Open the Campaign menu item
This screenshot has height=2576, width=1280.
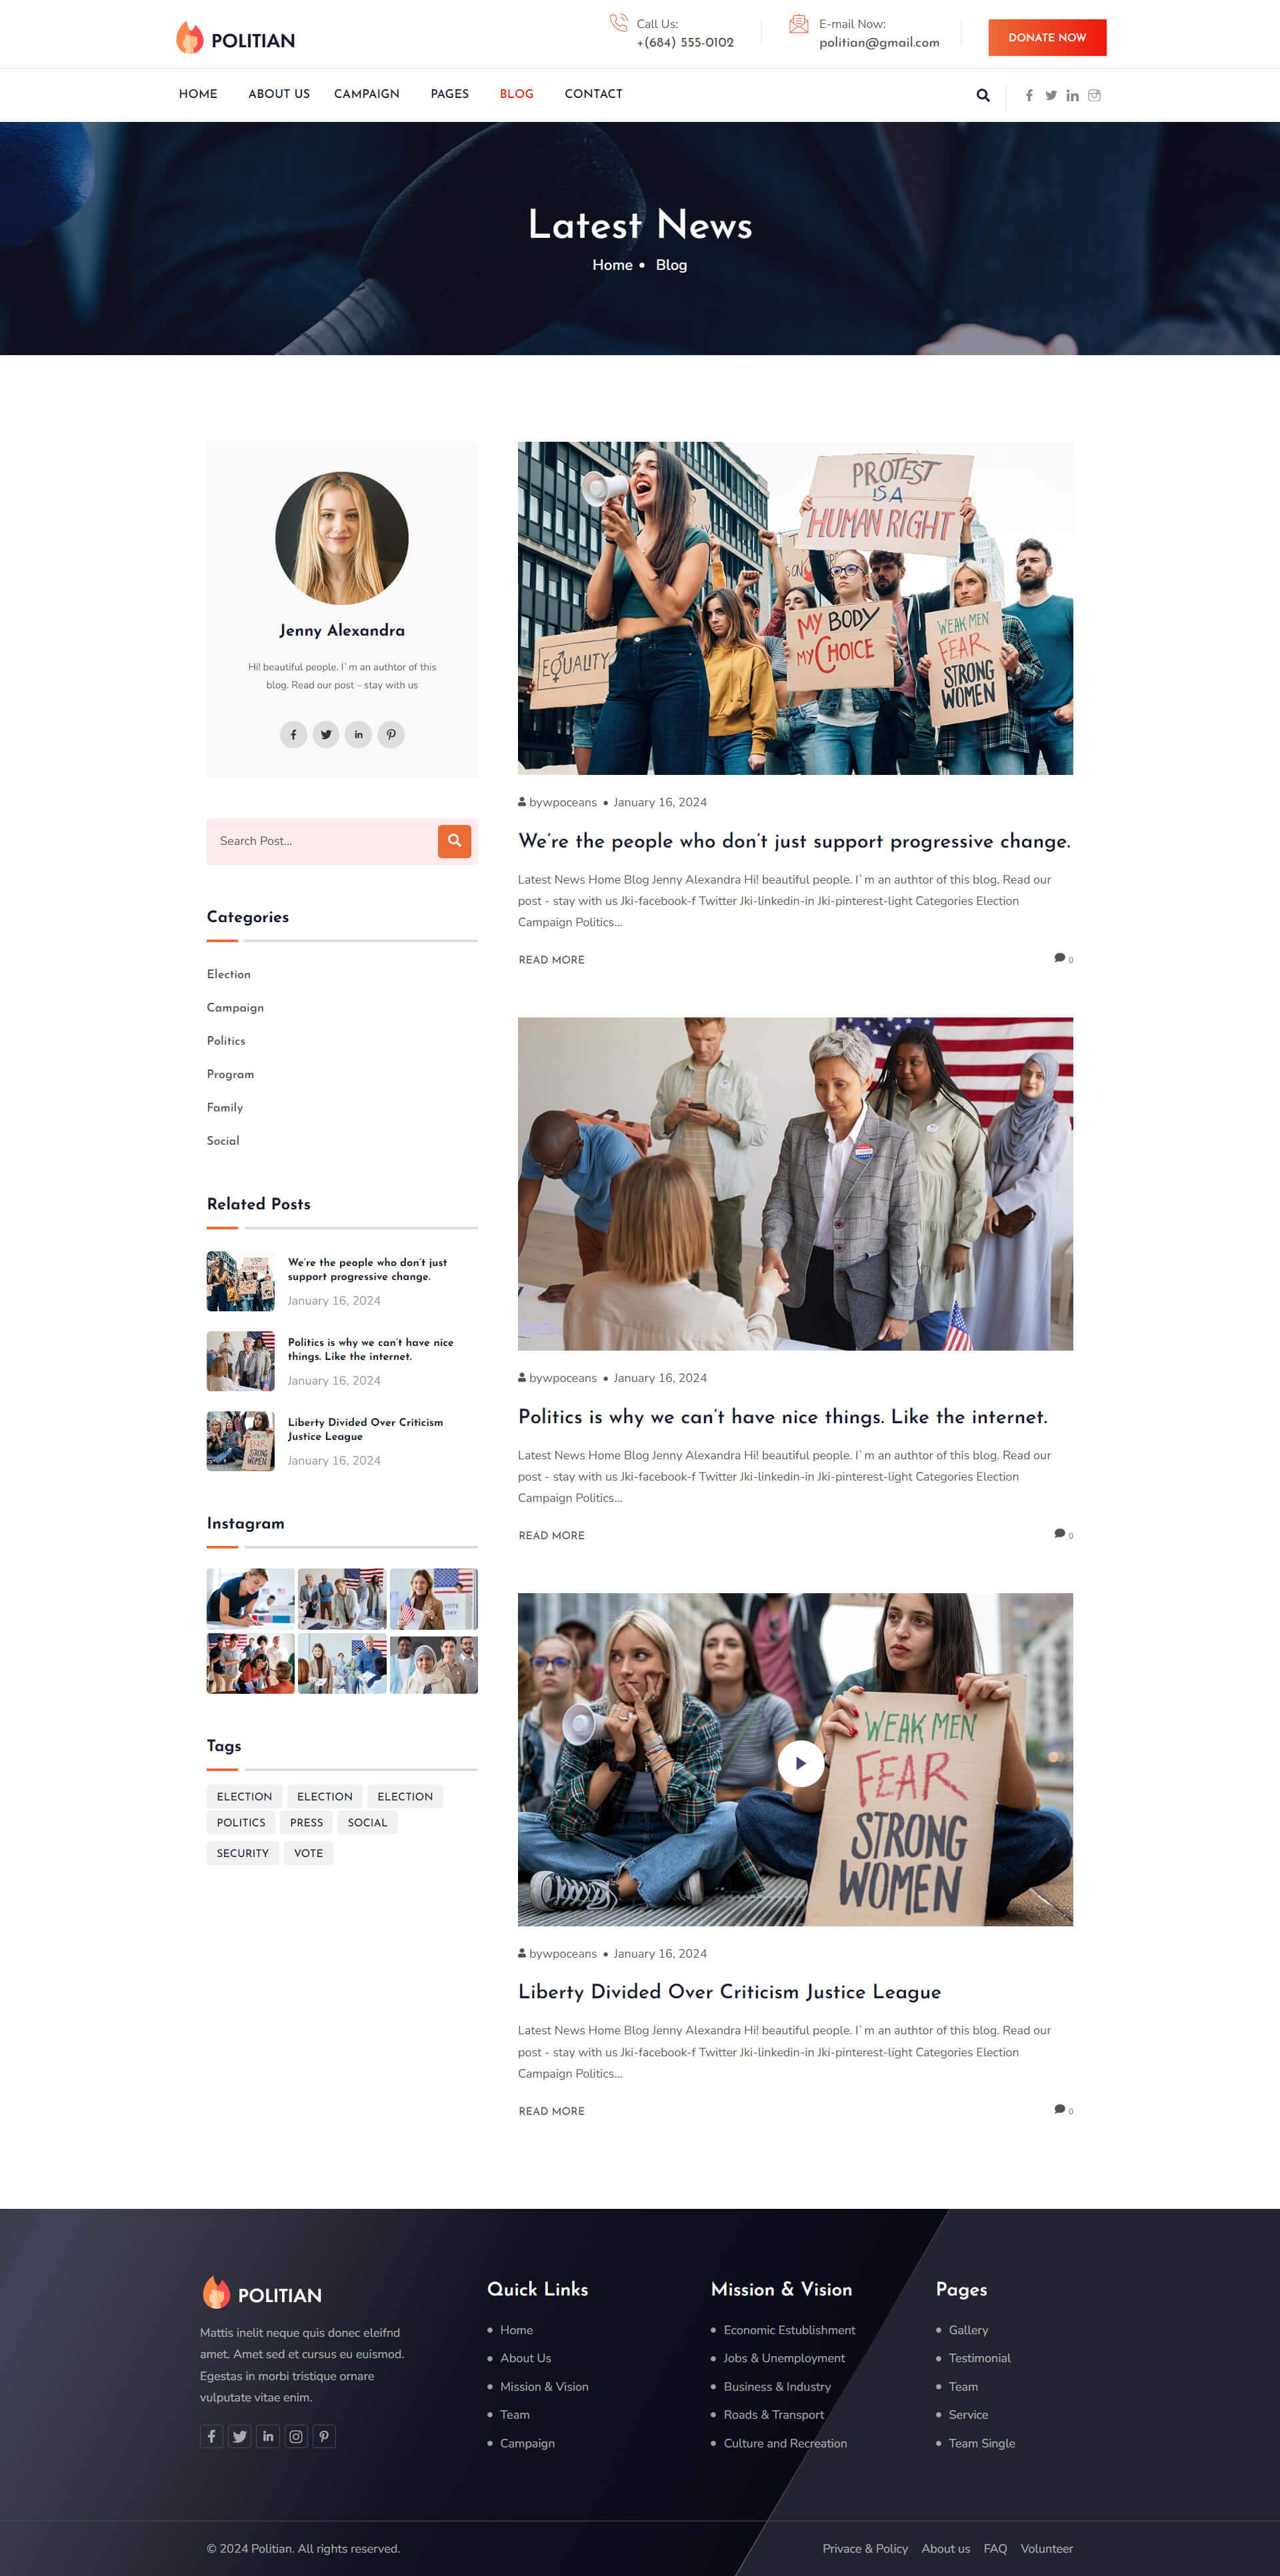(x=366, y=94)
